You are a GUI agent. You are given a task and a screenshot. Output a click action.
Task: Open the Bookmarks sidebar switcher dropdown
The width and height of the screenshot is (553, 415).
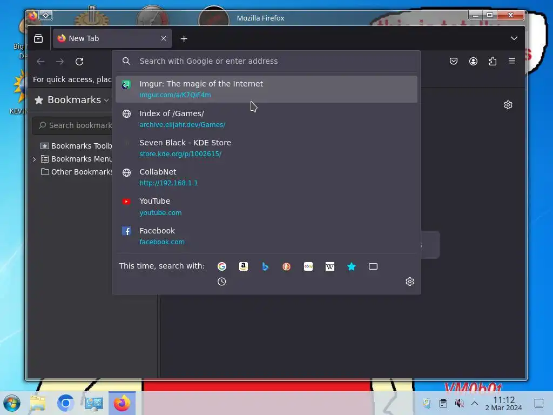72,100
